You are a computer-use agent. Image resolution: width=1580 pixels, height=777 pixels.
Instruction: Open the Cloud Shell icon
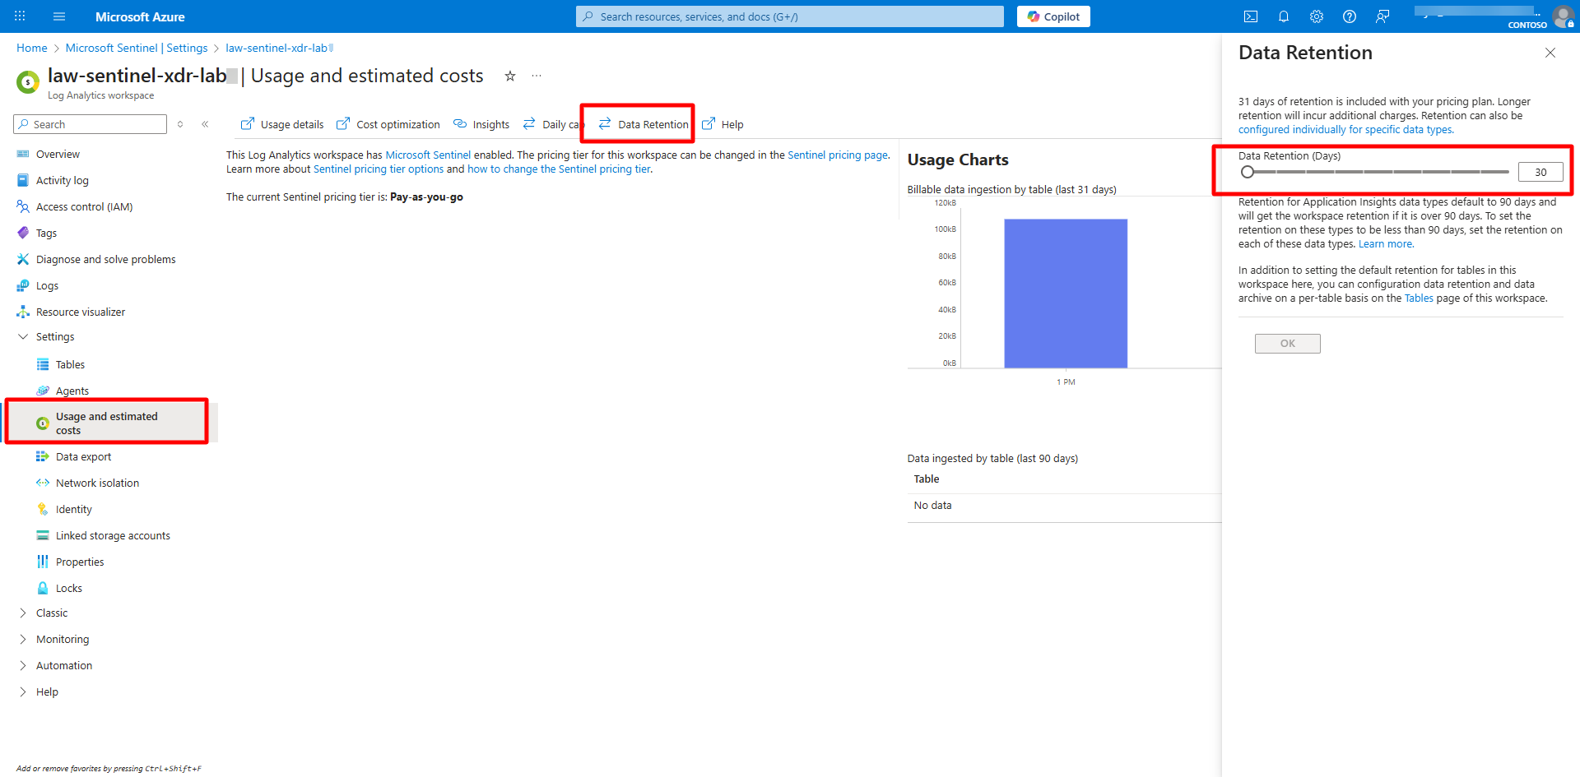(x=1251, y=16)
